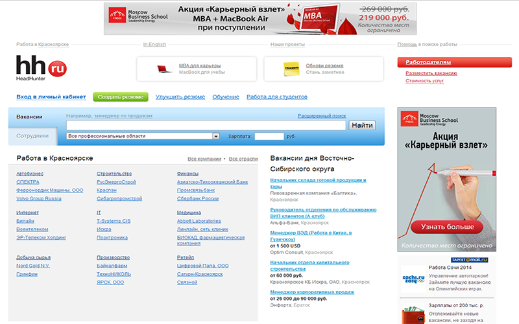
Task: Click the hh.ru HeadHunter logo
Action: [x=42, y=68]
